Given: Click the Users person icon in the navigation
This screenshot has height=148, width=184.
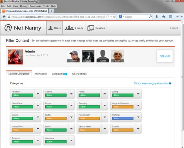Looking at the screenshot, I should tap(51, 28).
